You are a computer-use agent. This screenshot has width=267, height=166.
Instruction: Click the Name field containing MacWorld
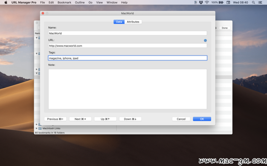pyautogui.click(x=128, y=33)
